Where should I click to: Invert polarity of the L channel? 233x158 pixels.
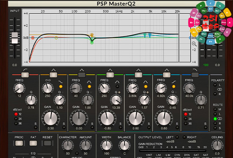click(x=215, y=85)
